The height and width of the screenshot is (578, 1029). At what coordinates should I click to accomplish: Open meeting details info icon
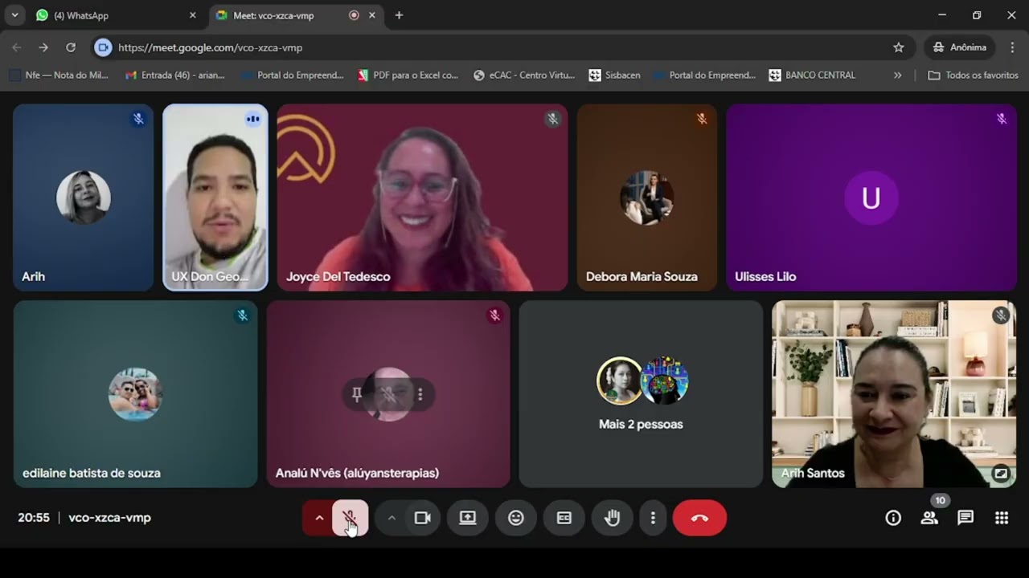[x=893, y=518]
